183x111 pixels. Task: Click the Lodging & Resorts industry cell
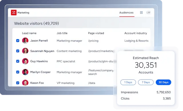coord(136,41)
